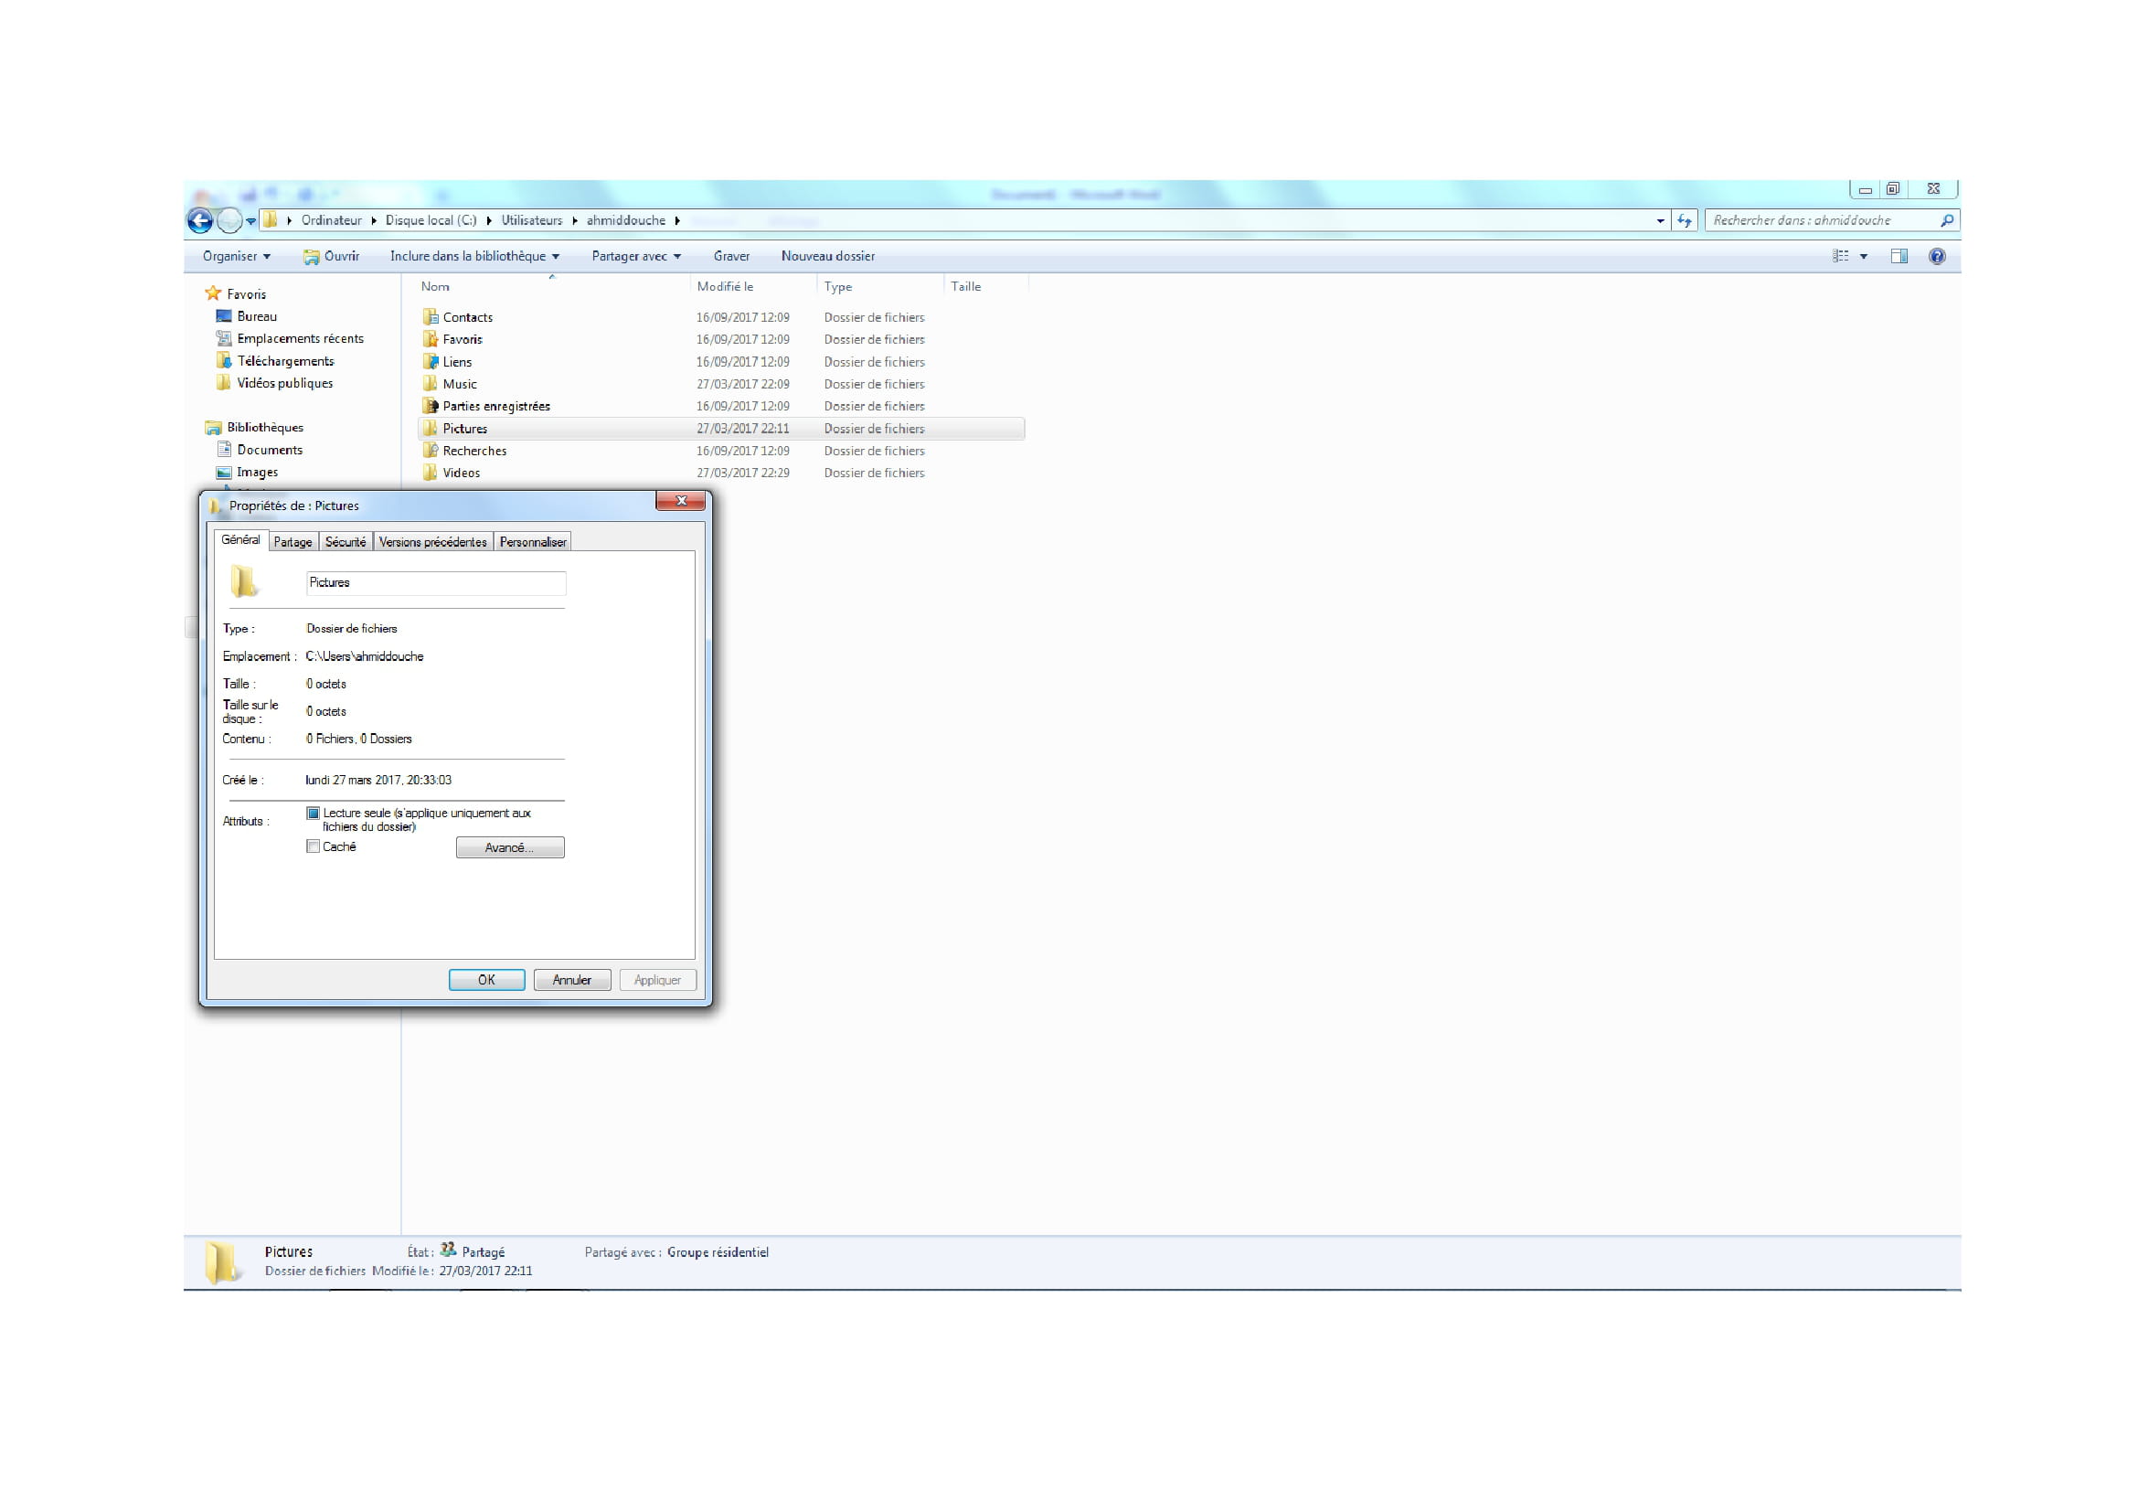Toggle the preview pane icon
The height and width of the screenshot is (1511, 2138).
[1899, 256]
